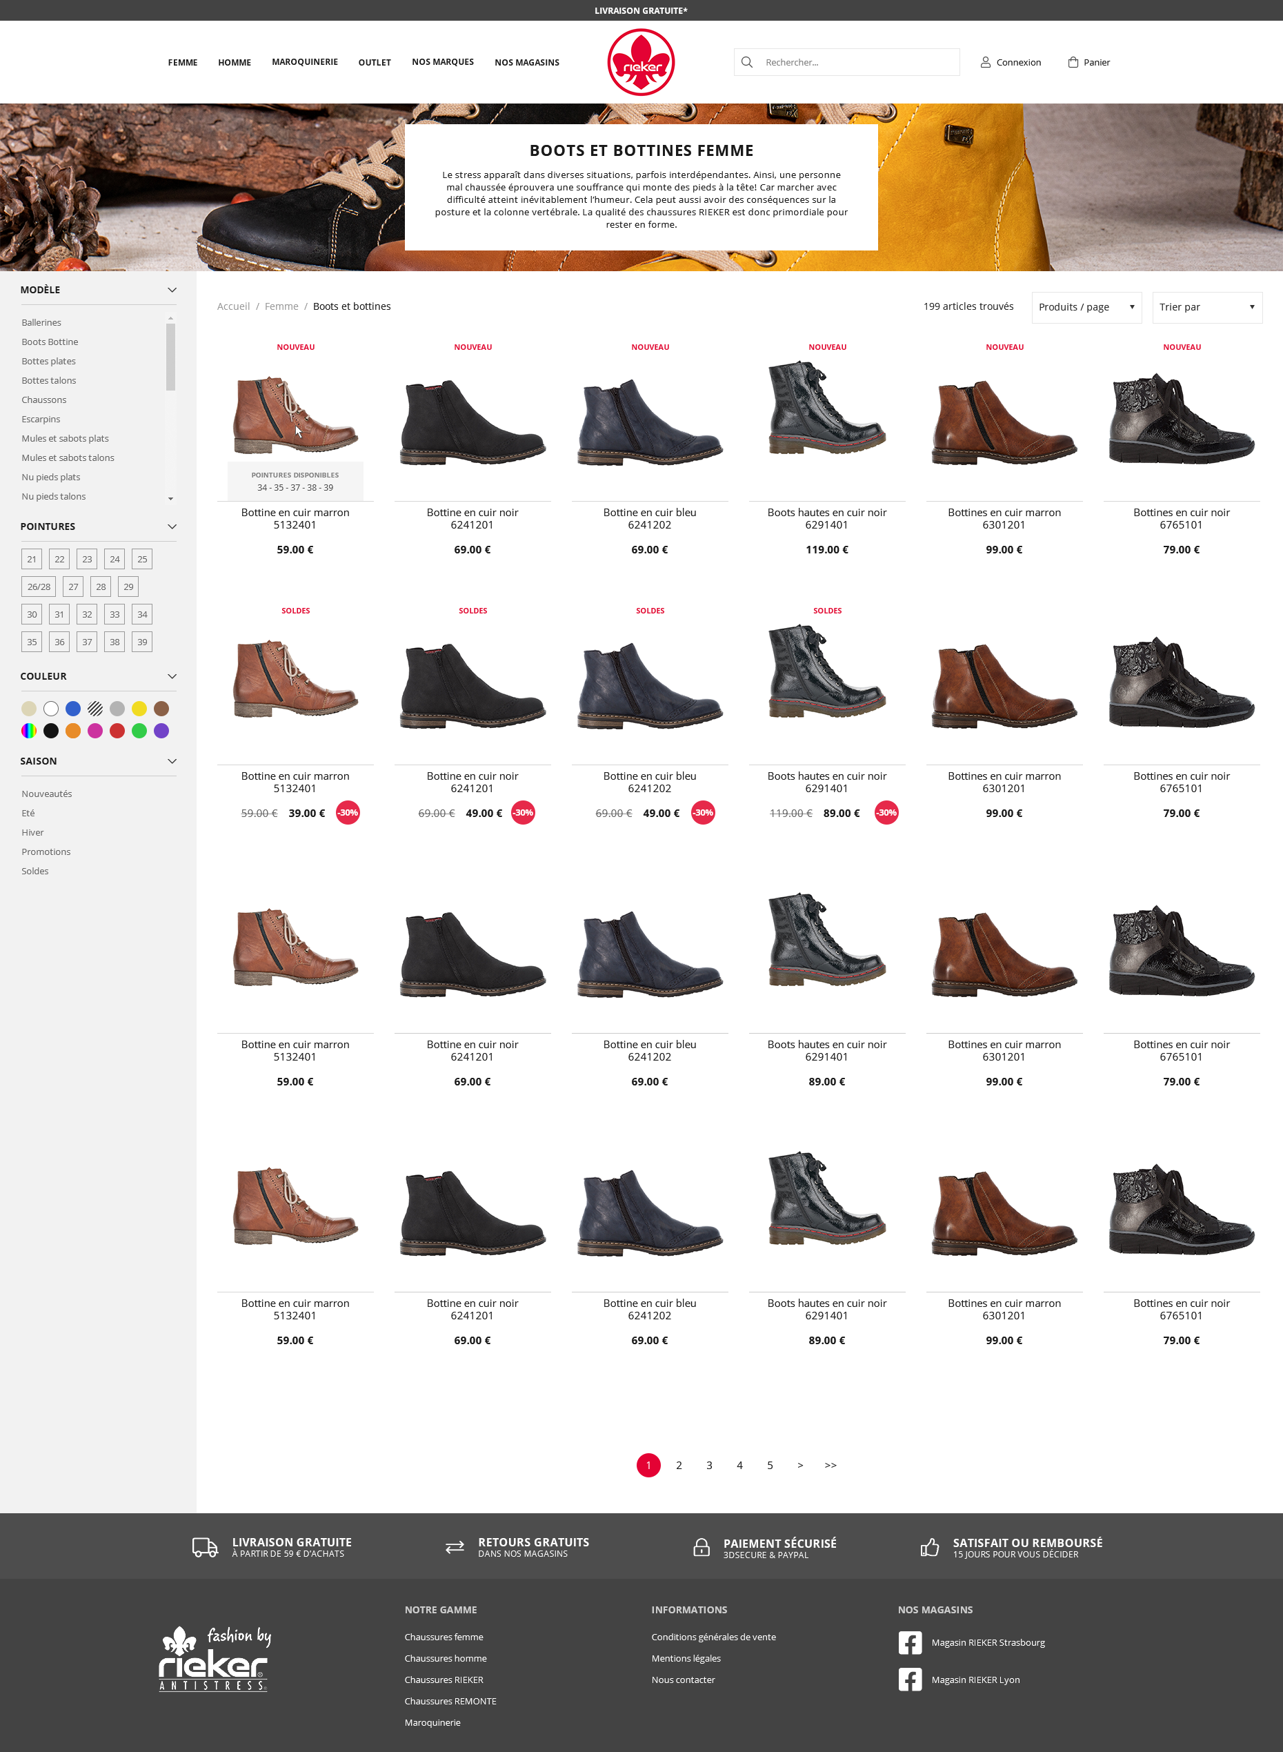Open the Trier par dropdown
1283x1752 pixels.
point(1206,307)
